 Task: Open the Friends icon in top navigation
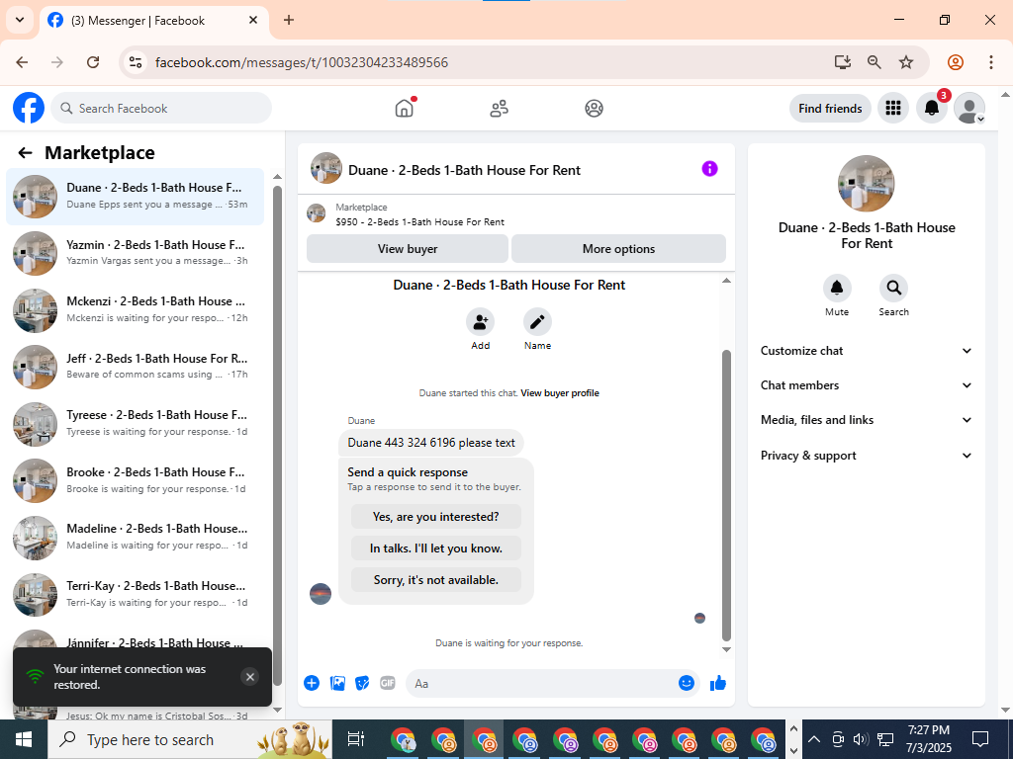pyautogui.click(x=499, y=108)
